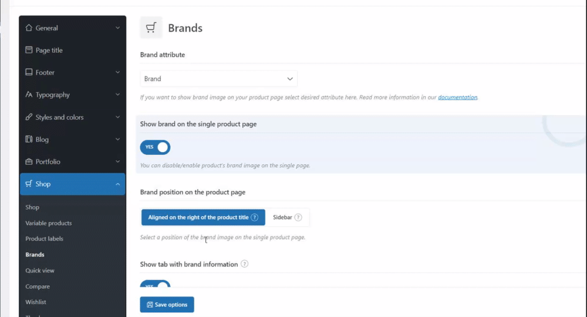Viewport: 587px width, 317px height.
Task: Select Sidebar brand position option
Action: 287,217
